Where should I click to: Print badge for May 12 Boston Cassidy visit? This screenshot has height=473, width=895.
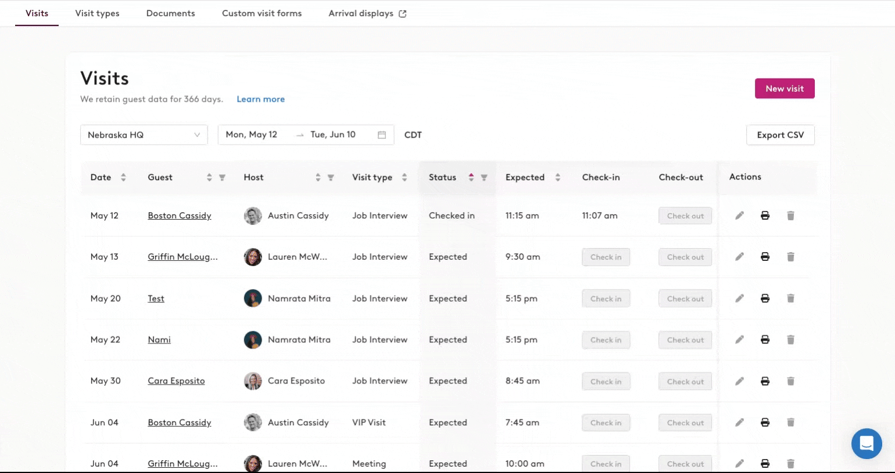(765, 216)
